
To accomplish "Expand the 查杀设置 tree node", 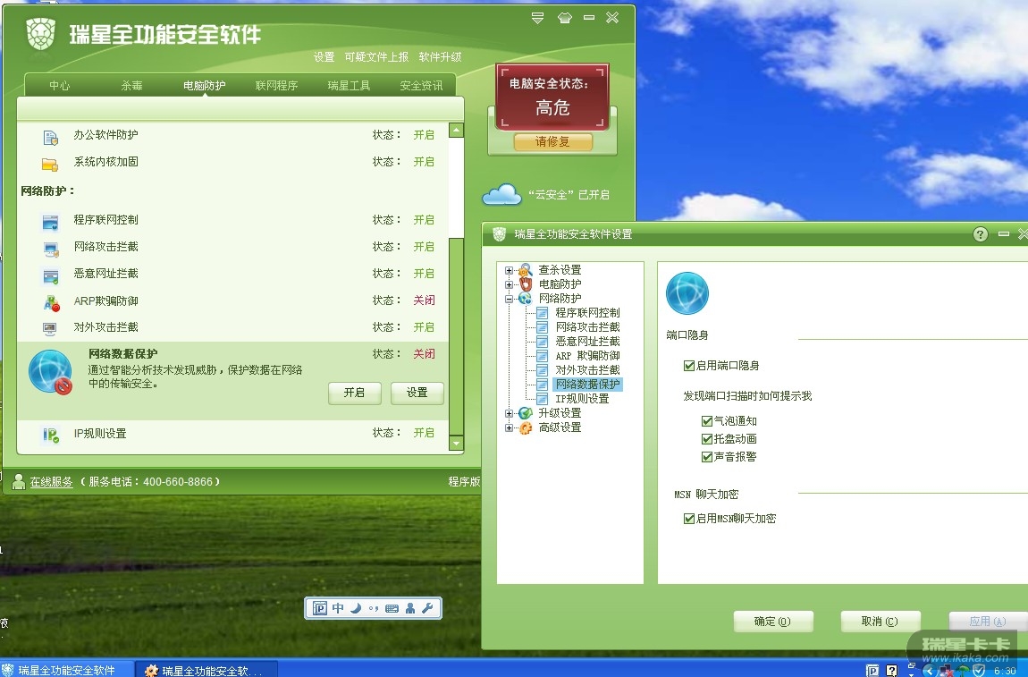I will (x=509, y=270).
